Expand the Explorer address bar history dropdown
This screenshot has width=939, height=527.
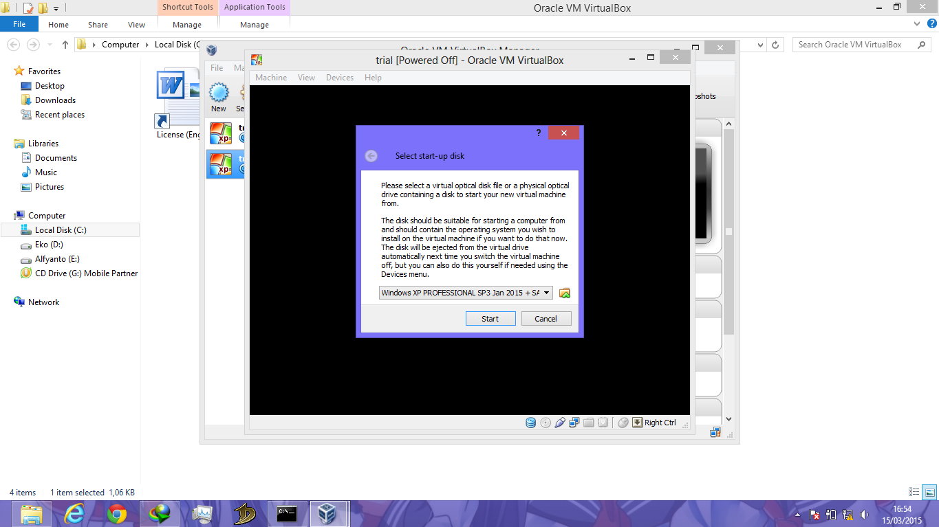760,45
